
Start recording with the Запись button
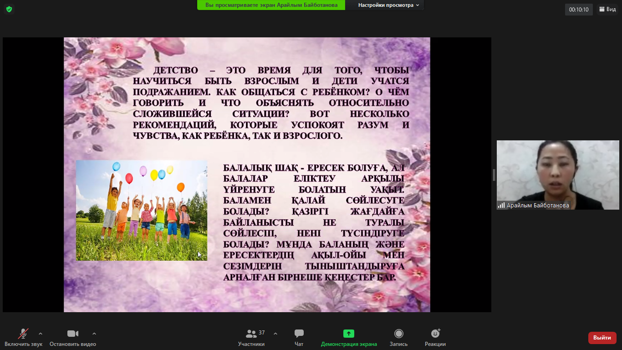[x=399, y=338]
